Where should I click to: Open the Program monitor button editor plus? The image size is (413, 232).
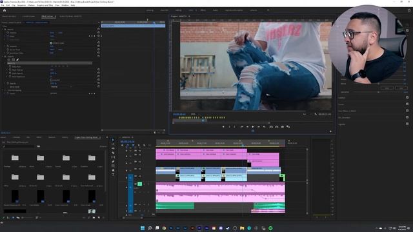tap(330, 131)
